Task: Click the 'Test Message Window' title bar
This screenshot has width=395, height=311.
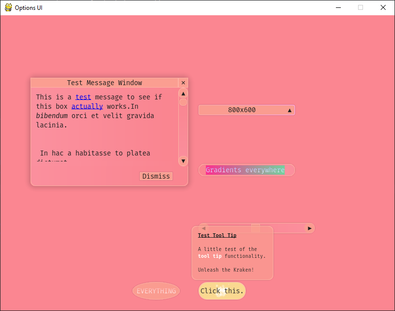Action: pos(104,83)
